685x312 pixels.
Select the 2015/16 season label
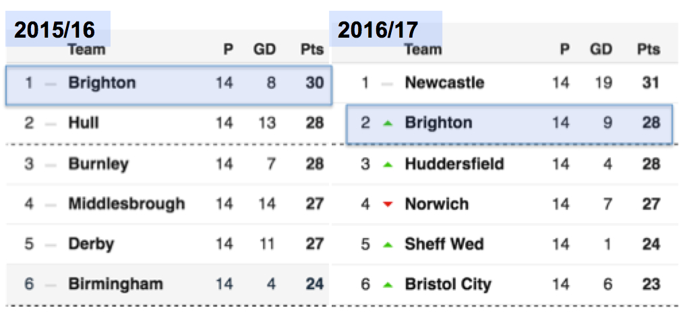[54, 30]
